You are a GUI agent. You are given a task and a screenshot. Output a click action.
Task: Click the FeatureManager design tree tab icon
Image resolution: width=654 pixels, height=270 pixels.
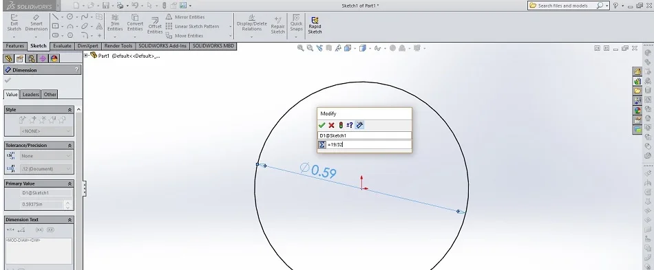8,58
